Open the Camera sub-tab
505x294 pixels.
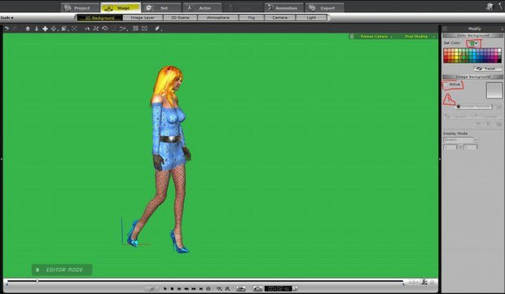pyautogui.click(x=279, y=18)
